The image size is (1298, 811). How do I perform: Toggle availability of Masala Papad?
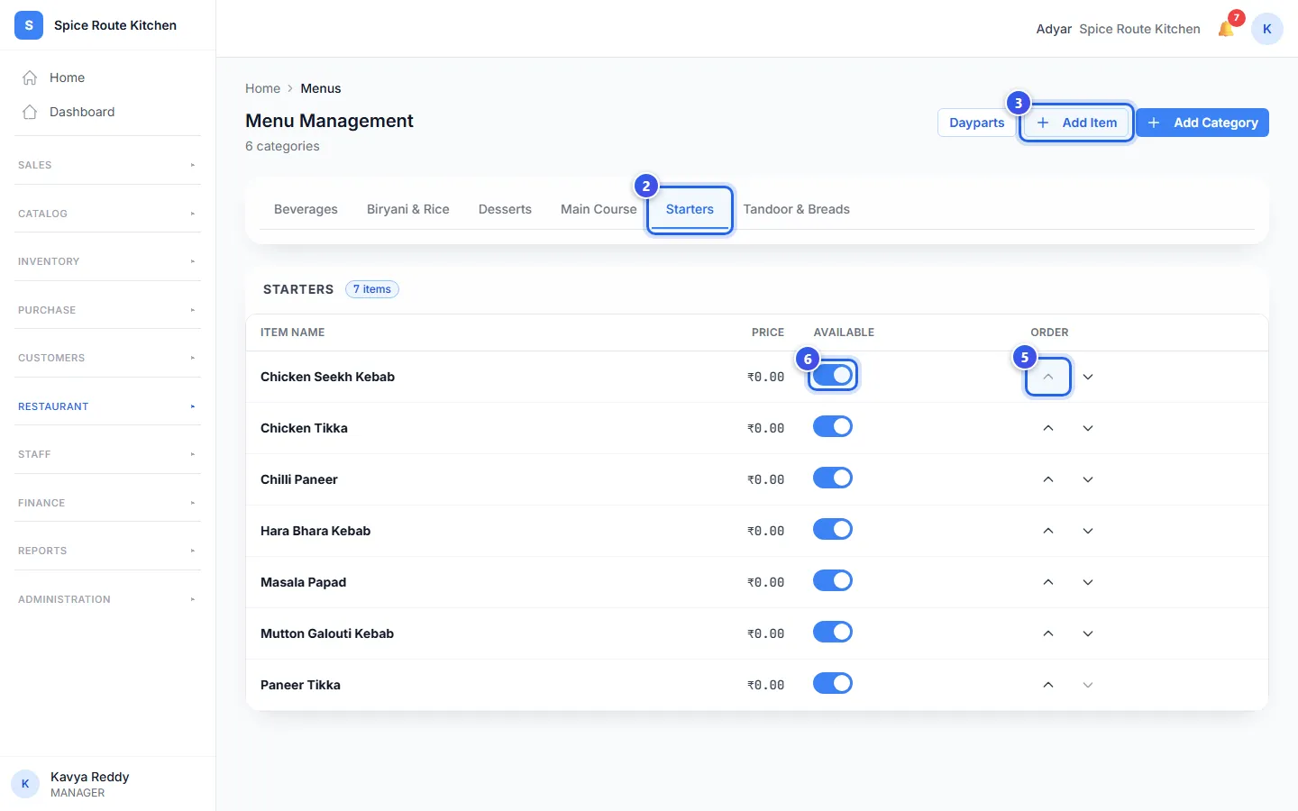pos(833,580)
